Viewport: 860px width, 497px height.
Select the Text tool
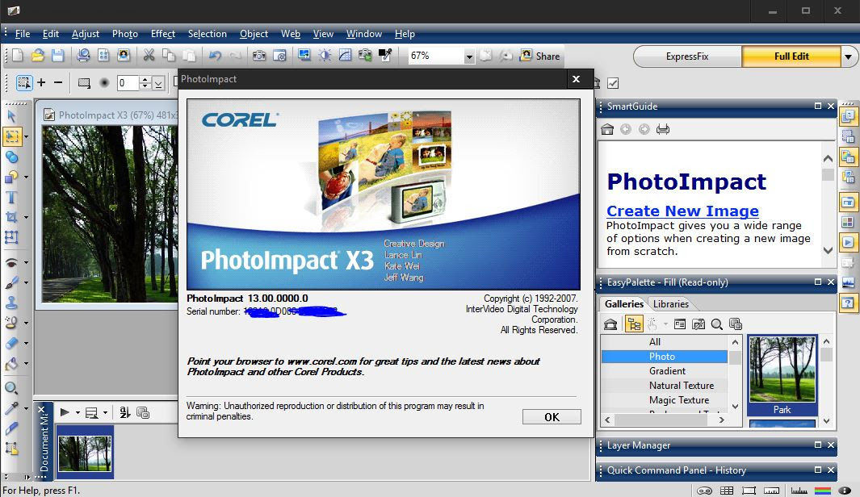pos(11,197)
